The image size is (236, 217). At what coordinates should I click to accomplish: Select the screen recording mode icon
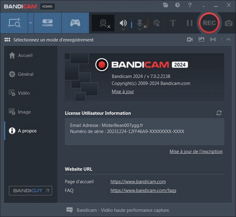tap(14, 23)
